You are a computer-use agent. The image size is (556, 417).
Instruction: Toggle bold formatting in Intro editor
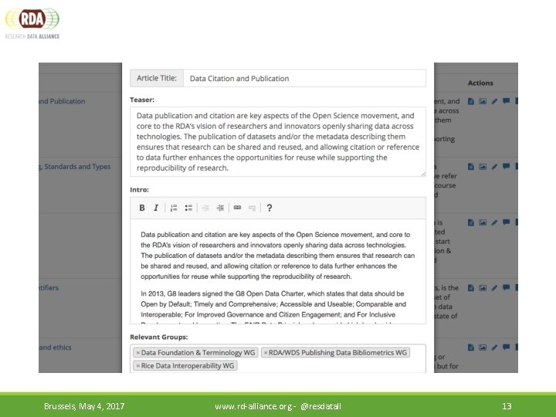pos(142,208)
